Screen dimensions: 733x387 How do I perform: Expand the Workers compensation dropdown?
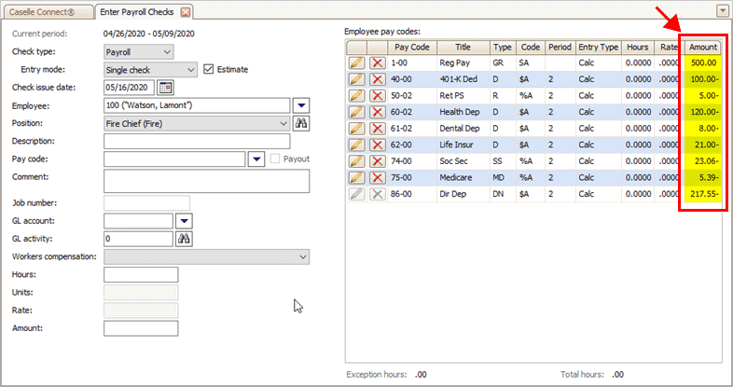coord(303,257)
